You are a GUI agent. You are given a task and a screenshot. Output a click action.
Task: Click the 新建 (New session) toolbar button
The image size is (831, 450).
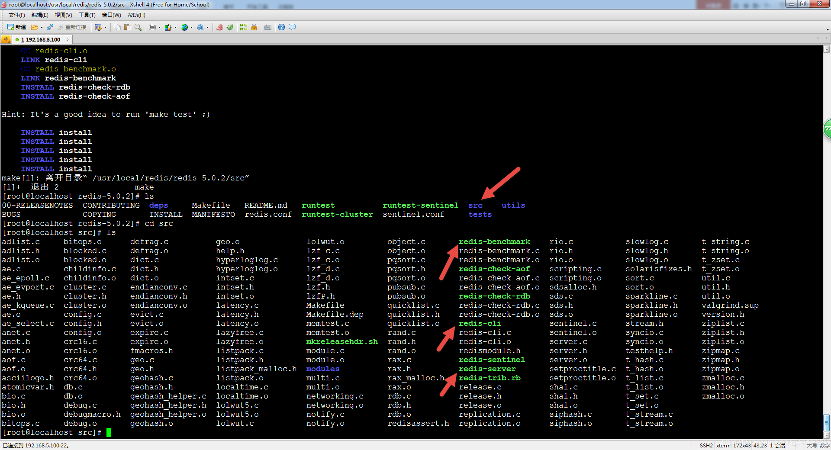coord(16,27)
